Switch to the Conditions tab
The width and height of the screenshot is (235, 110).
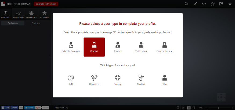pos(19,14)
